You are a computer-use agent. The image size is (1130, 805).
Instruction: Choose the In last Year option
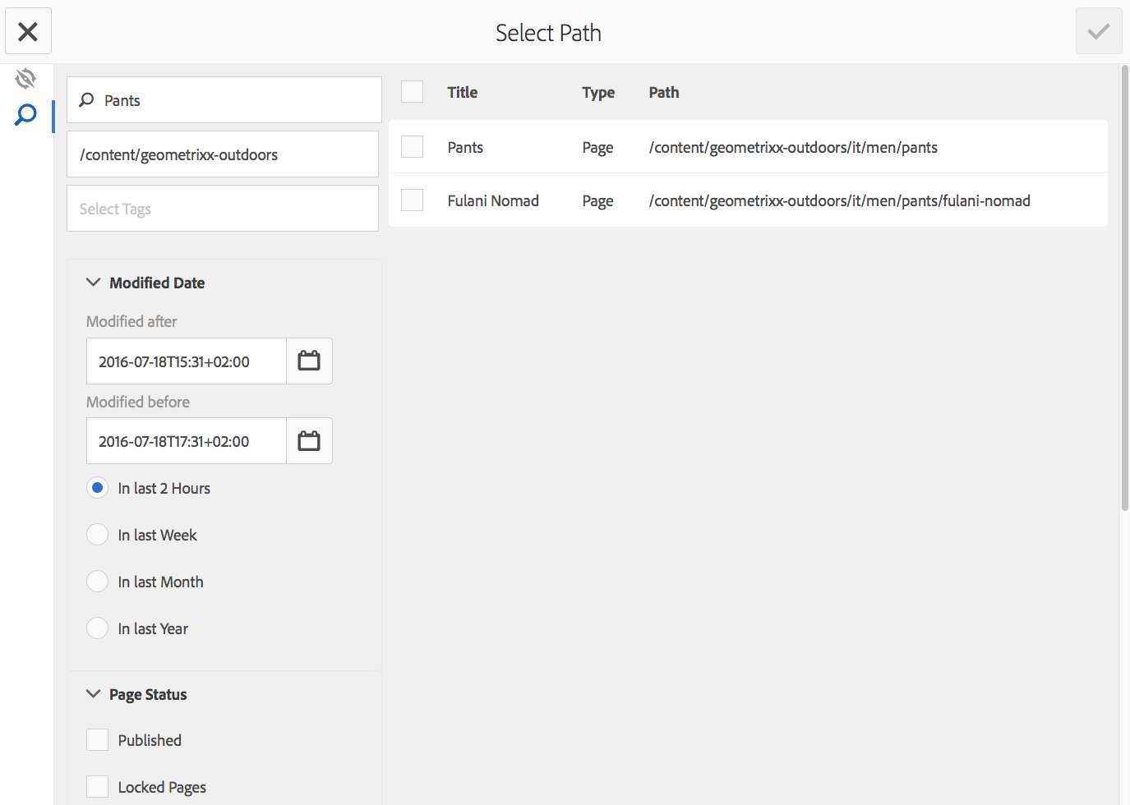pos(98,628)
